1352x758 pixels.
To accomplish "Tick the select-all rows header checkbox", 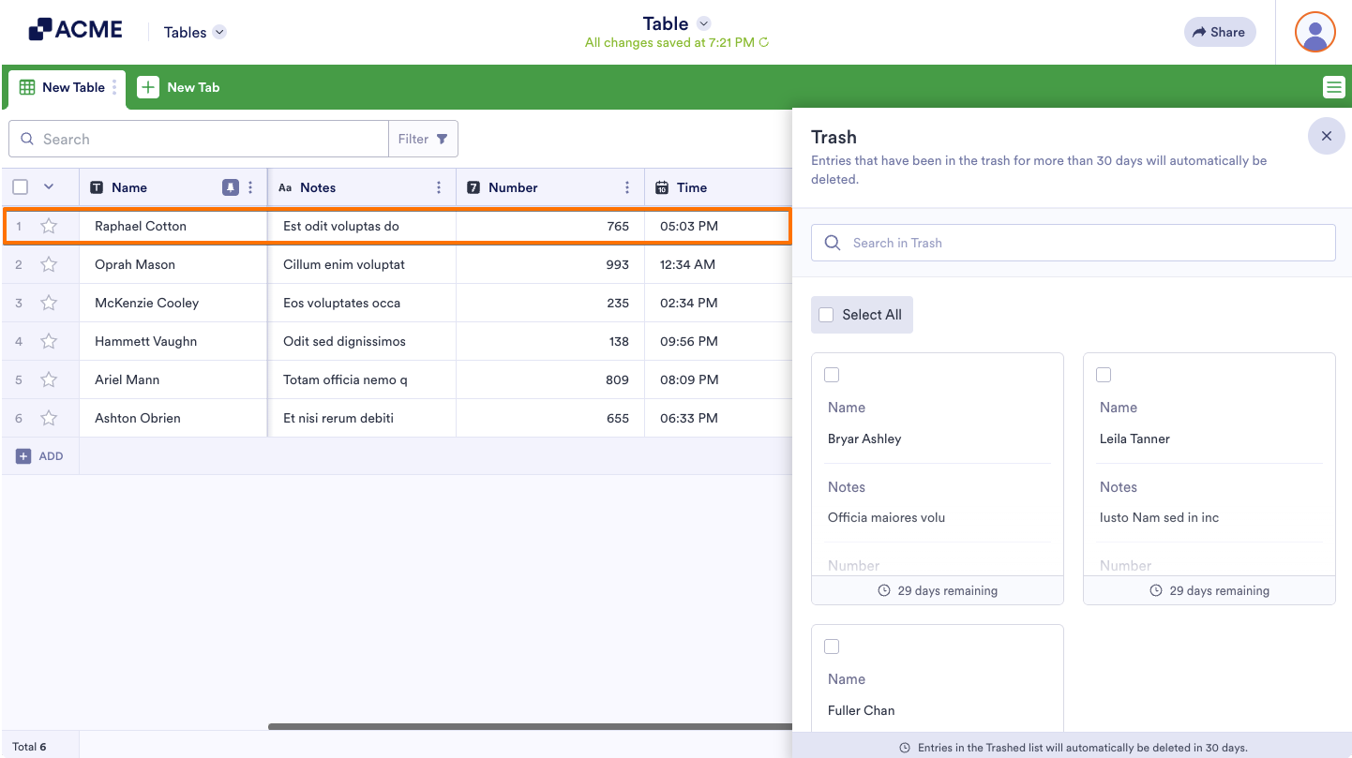I will 20,187.
